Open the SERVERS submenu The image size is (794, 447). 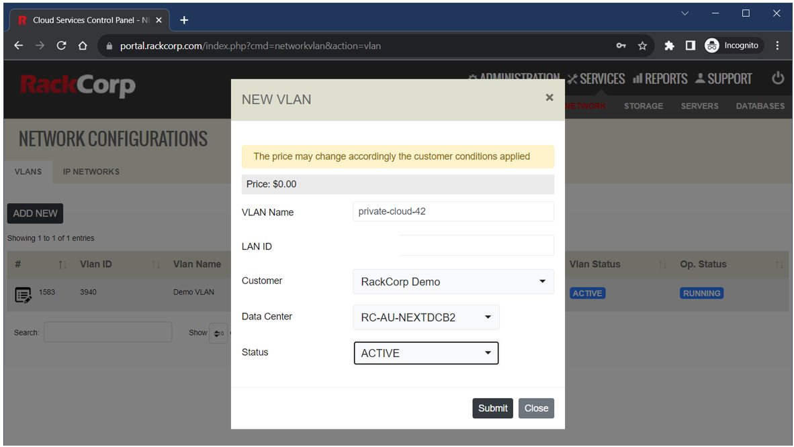pyautogui.click(x=699, y=106)
